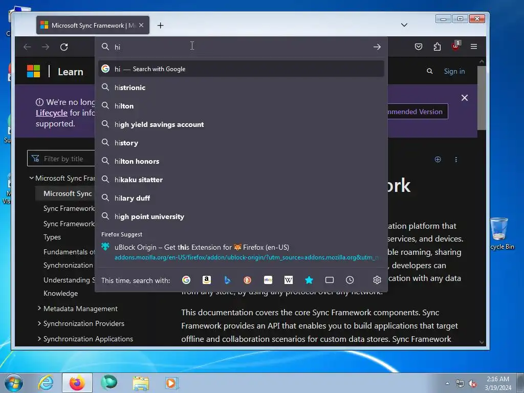Click the Learn link in header

tap(71, 72)
